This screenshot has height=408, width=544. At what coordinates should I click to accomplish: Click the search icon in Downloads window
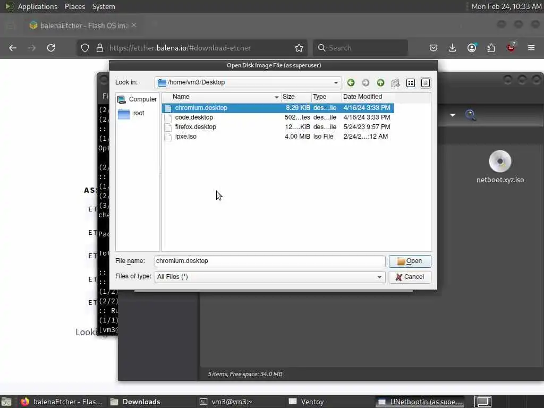[470, 115]
